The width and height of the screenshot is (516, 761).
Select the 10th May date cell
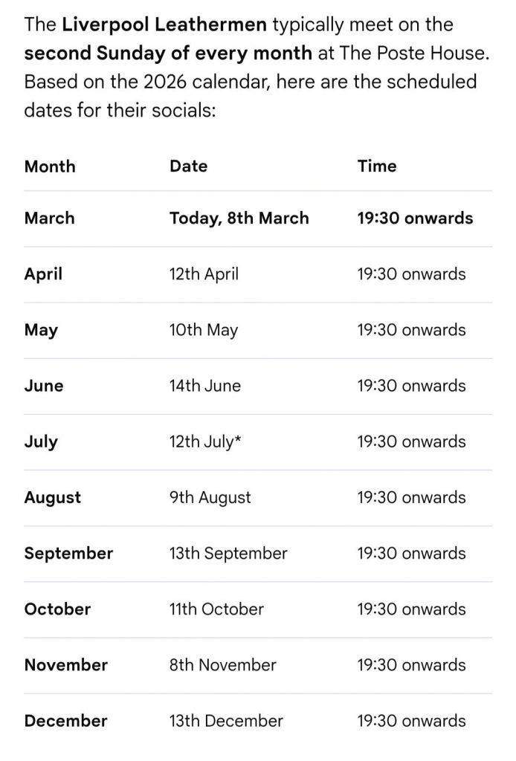(203, 330)
